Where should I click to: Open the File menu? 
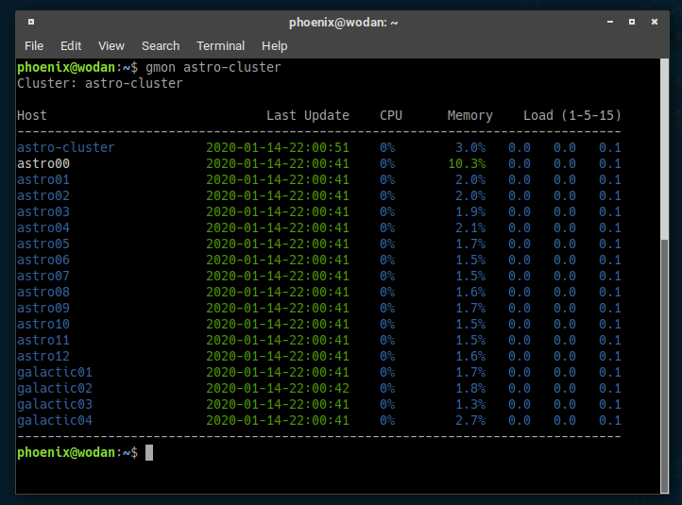(x=34, y=45)
